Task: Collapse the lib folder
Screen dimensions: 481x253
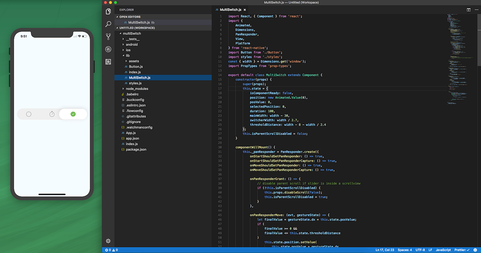Action: [x=127, y=55]
